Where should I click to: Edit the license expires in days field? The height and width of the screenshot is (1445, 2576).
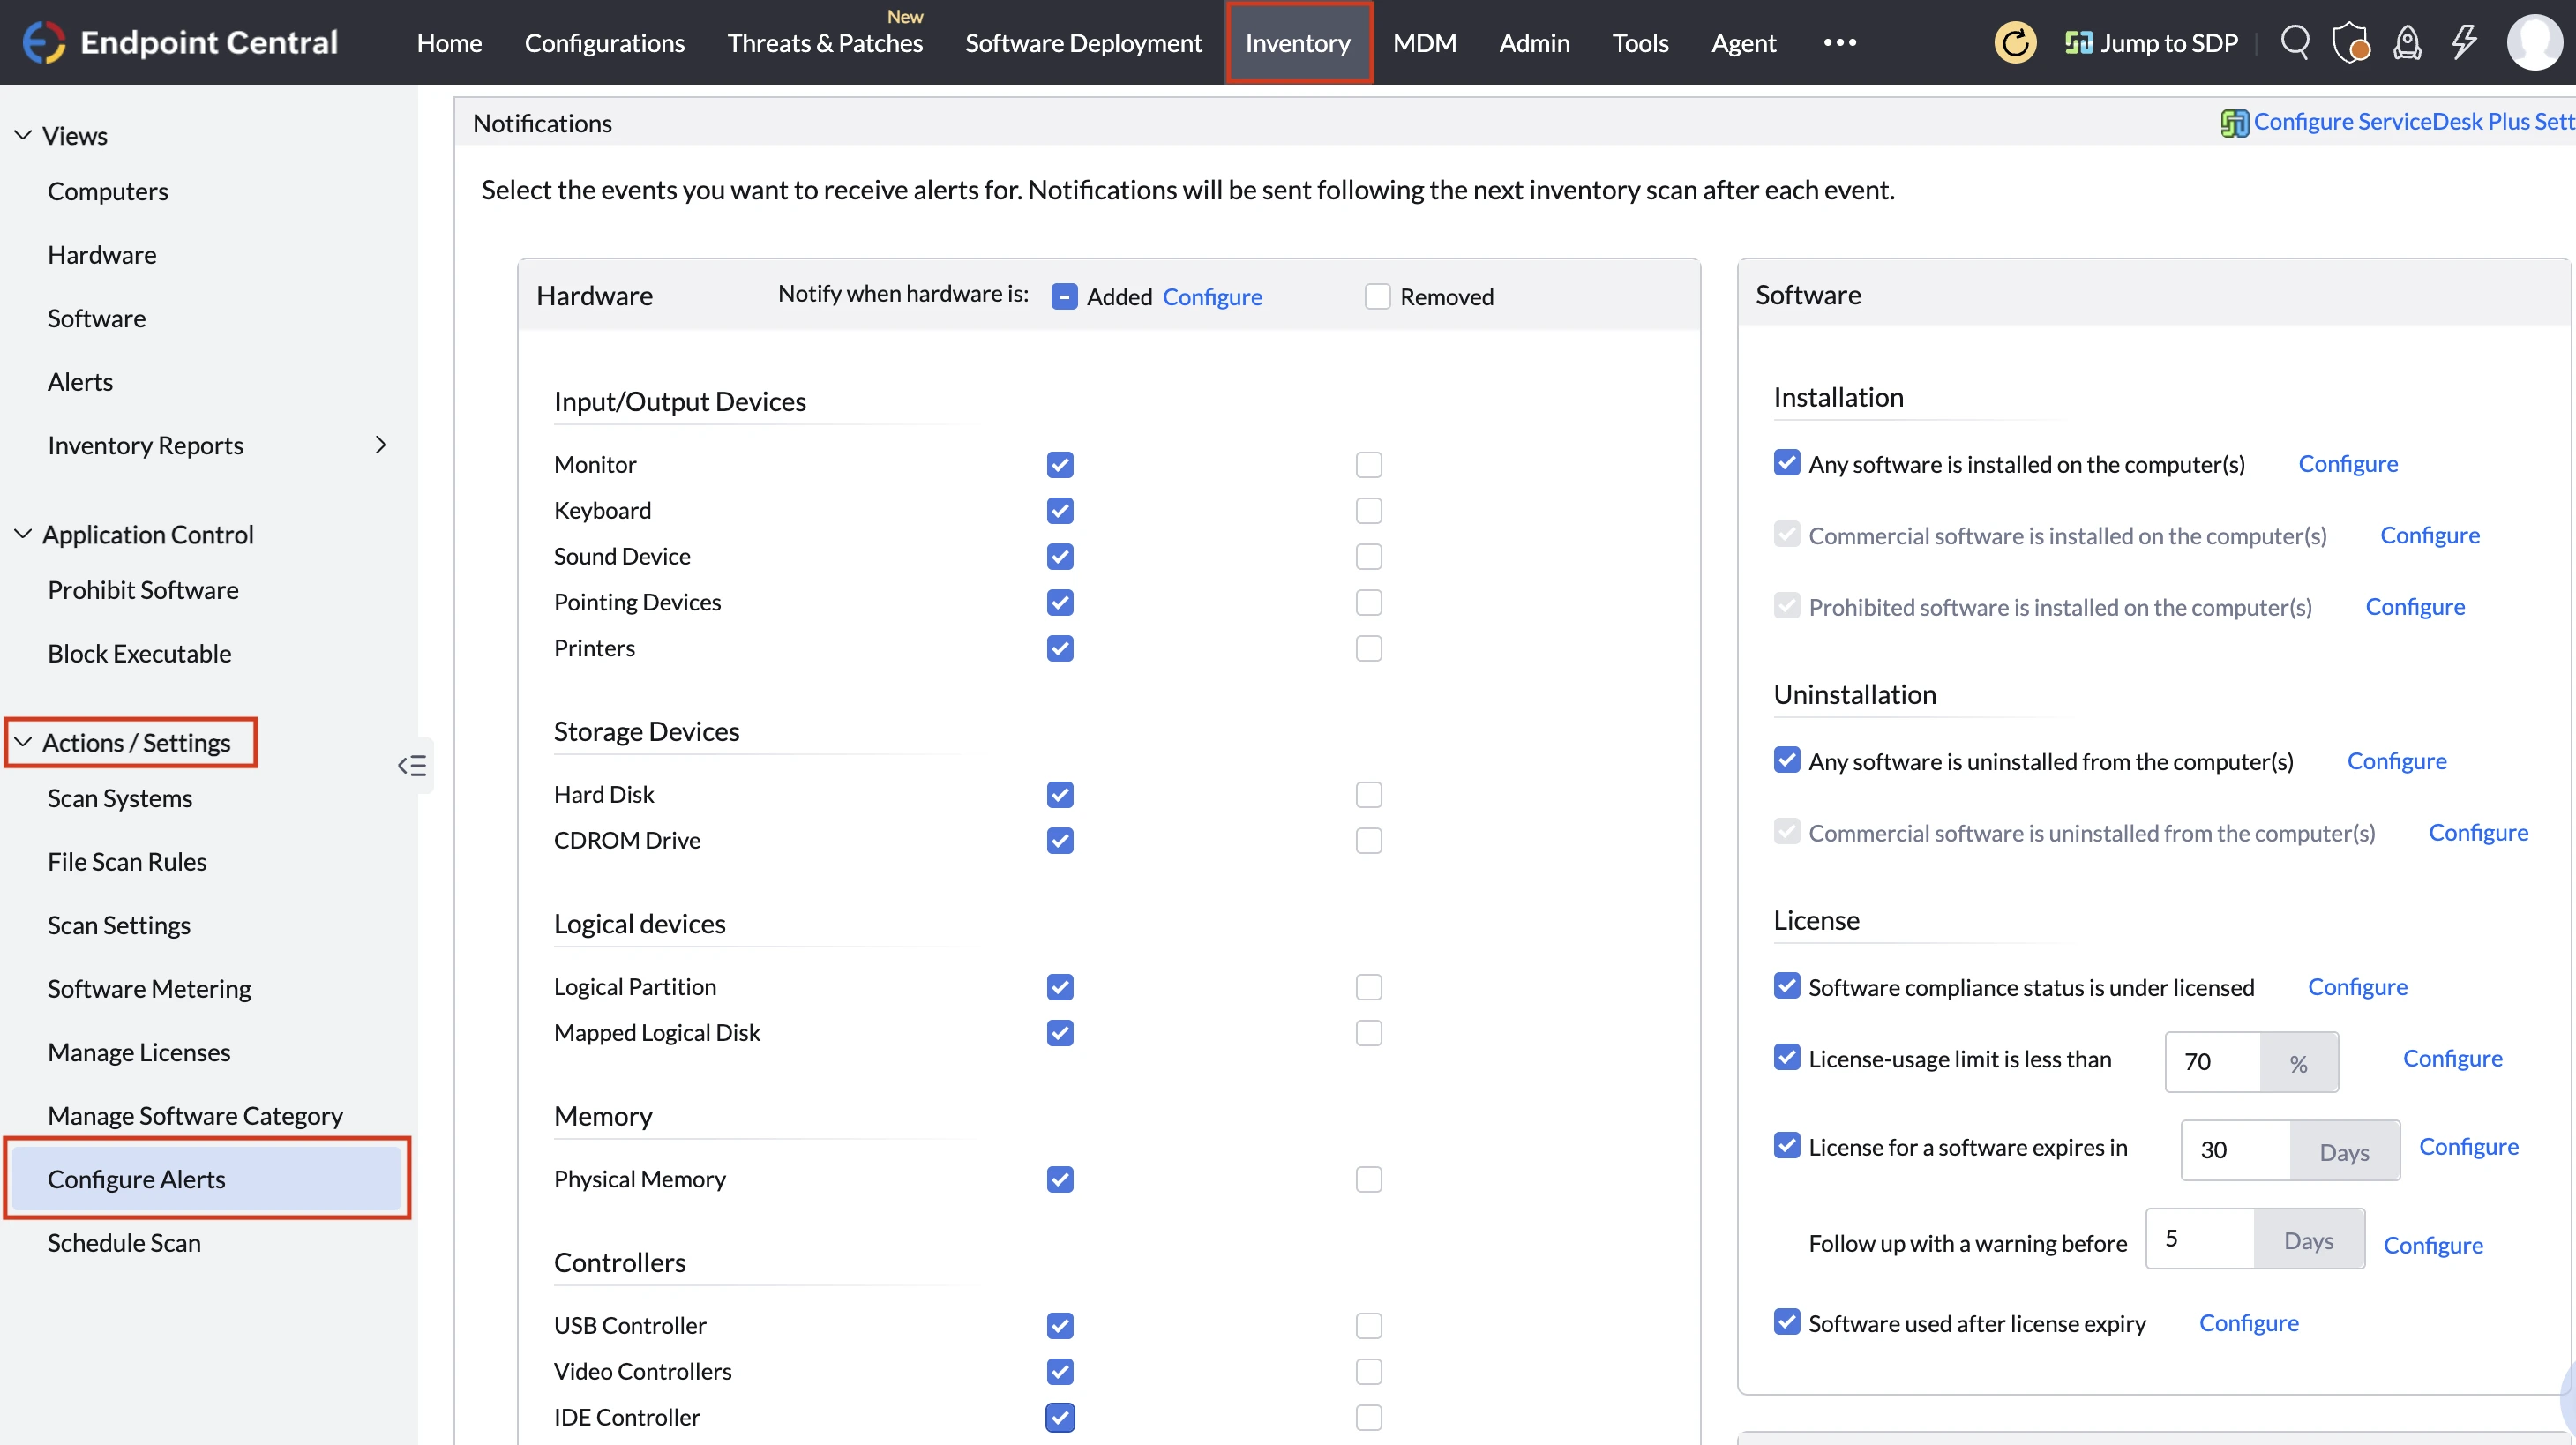point(2236,1151)
